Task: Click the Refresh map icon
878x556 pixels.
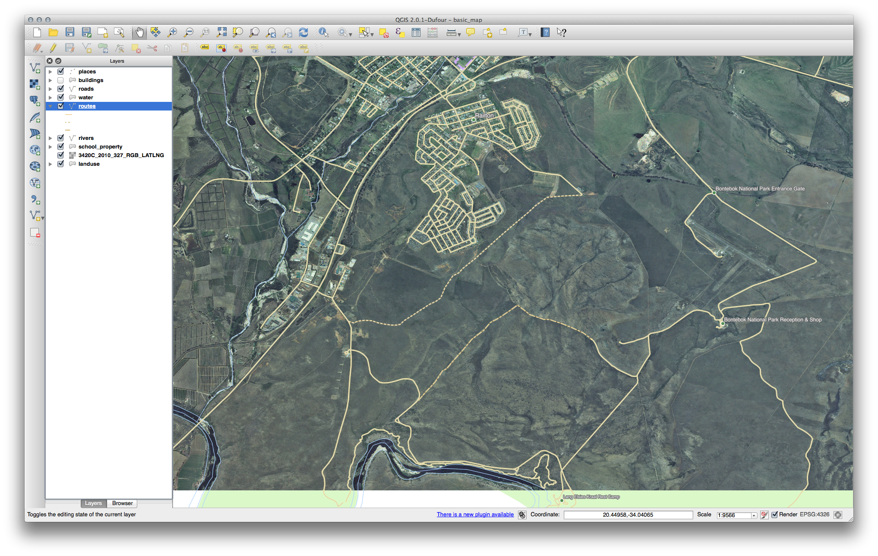Action: click(303, 32)
